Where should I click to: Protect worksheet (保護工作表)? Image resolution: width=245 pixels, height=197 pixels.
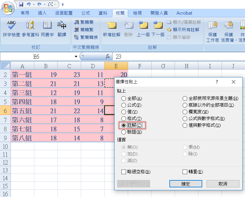(x=212, y=32)
